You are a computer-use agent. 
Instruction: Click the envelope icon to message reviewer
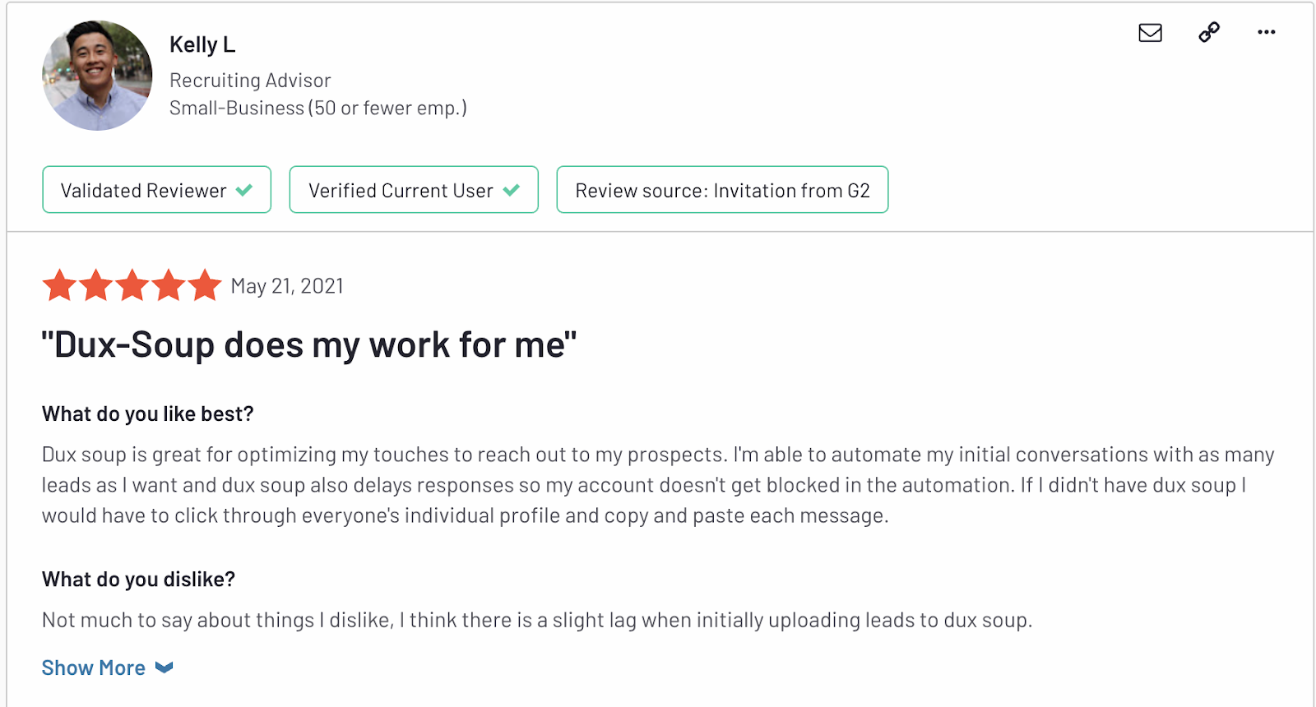coord(1150,33)
